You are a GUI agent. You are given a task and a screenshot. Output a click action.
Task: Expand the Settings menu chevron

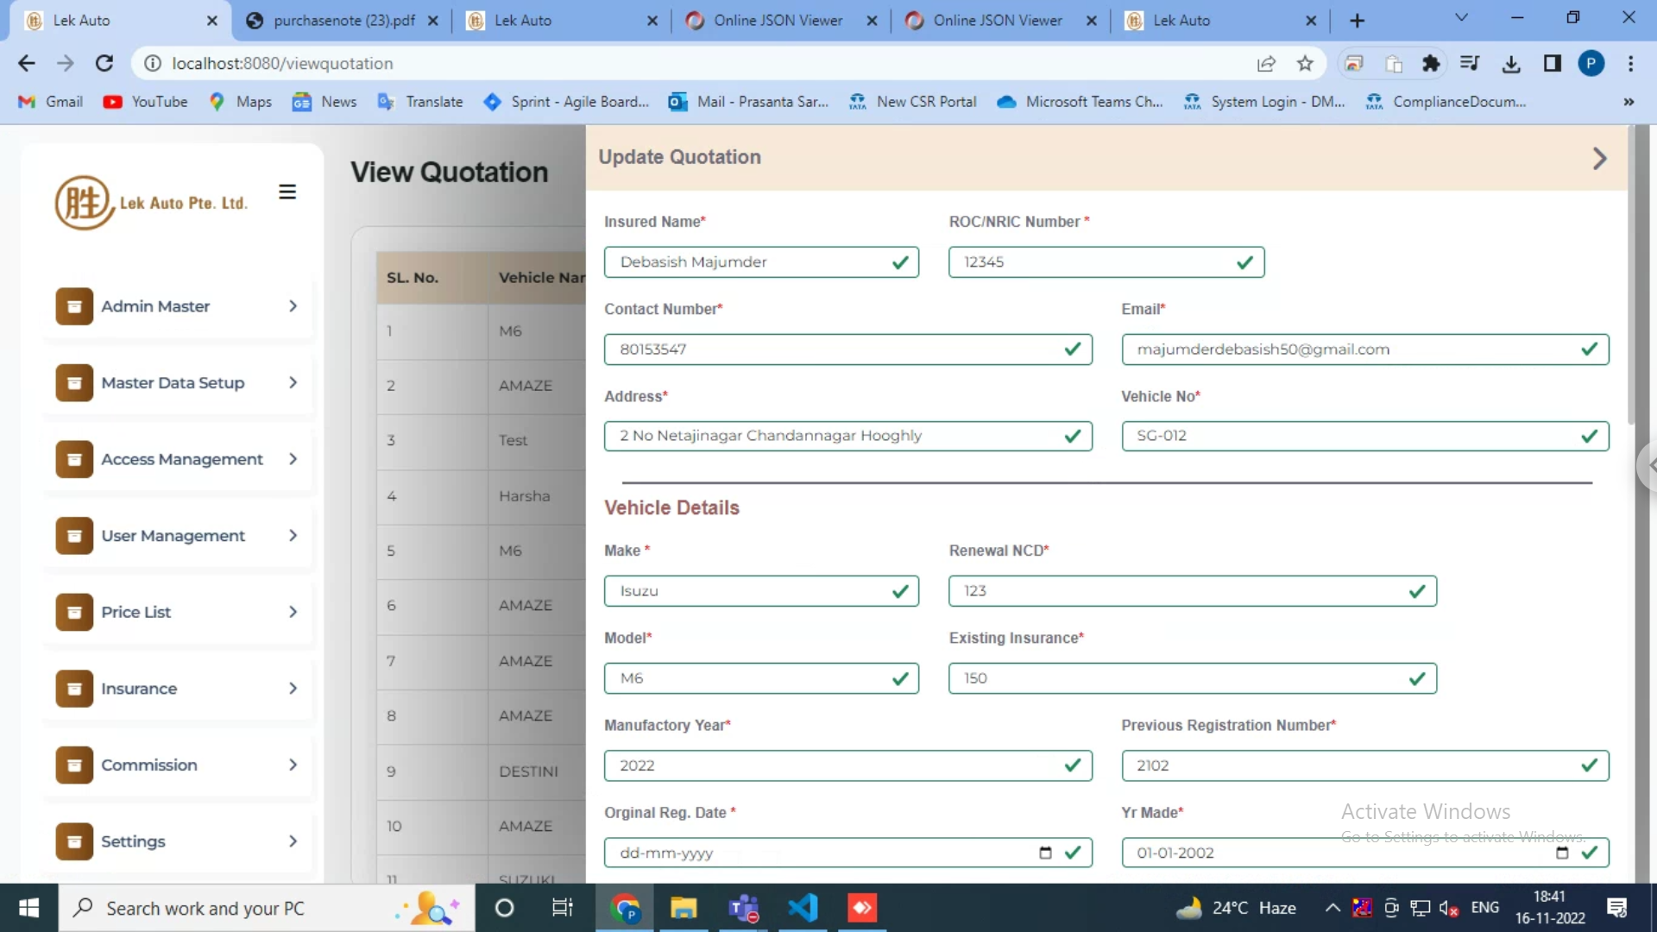pyautogui.click(x=293, y=841)
